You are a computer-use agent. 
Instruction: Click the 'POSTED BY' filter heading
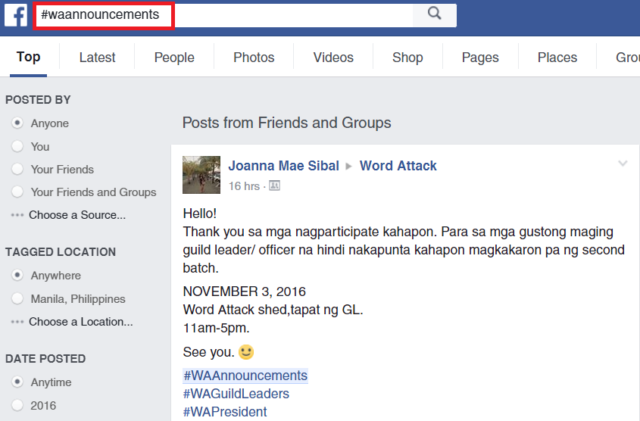(38, 100)
